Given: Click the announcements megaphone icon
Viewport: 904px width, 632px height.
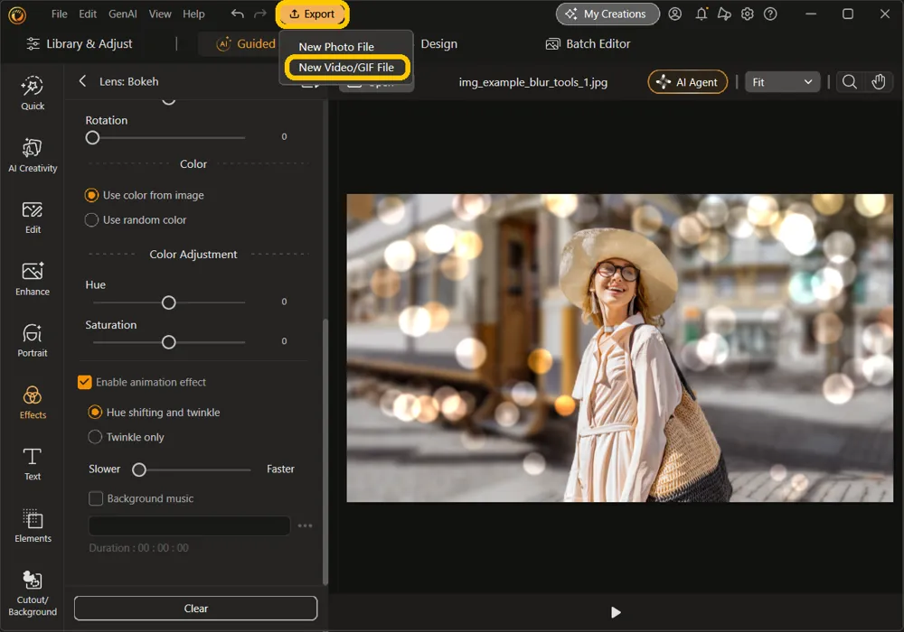Looking at the screenshot, I should [724, 14].
